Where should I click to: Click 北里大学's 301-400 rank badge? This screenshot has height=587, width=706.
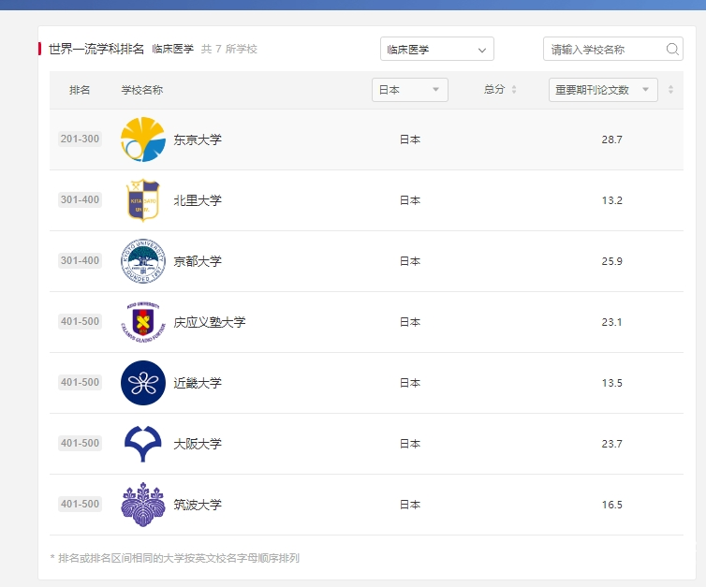80,199
